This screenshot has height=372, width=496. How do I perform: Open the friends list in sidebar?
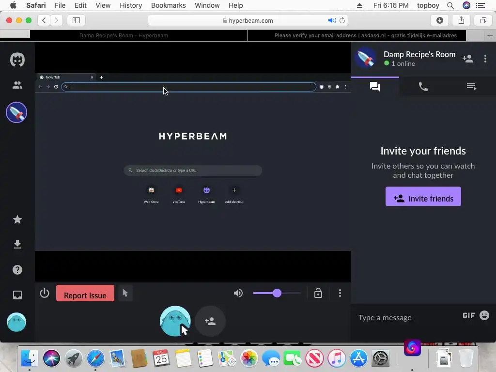coord(17,85)
